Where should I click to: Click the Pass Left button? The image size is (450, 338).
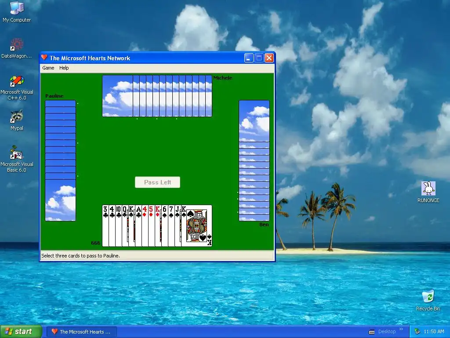pyautogui.click(x=158, y=182)
